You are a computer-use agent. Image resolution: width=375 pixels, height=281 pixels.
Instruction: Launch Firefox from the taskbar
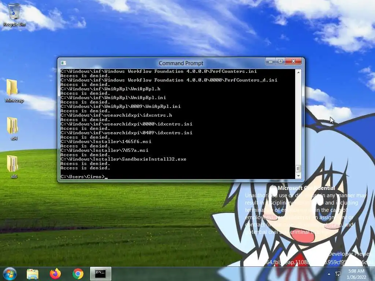(55, 274)
